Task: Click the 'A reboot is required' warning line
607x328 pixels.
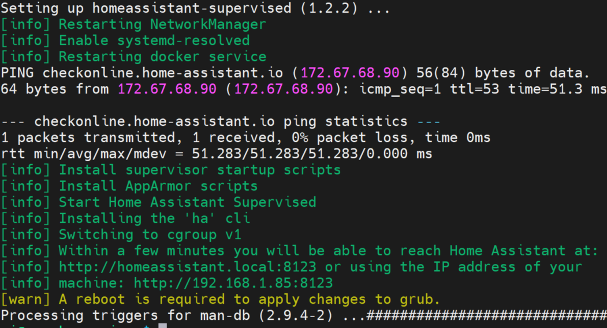Action: pyautogui.click(x=220, y=299)
